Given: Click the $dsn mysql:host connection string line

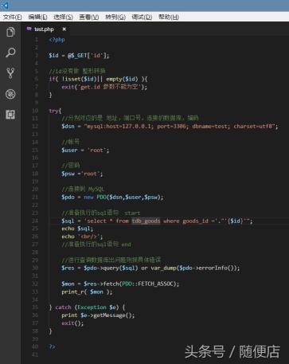Looking at the screenshot, I should point(170,127).
